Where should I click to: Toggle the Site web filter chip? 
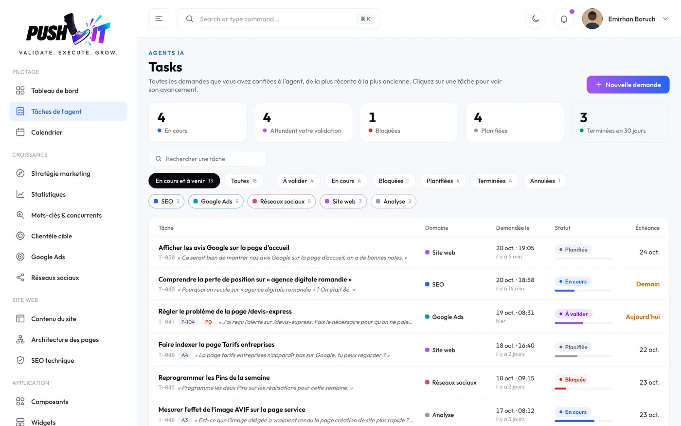point(343,202)
